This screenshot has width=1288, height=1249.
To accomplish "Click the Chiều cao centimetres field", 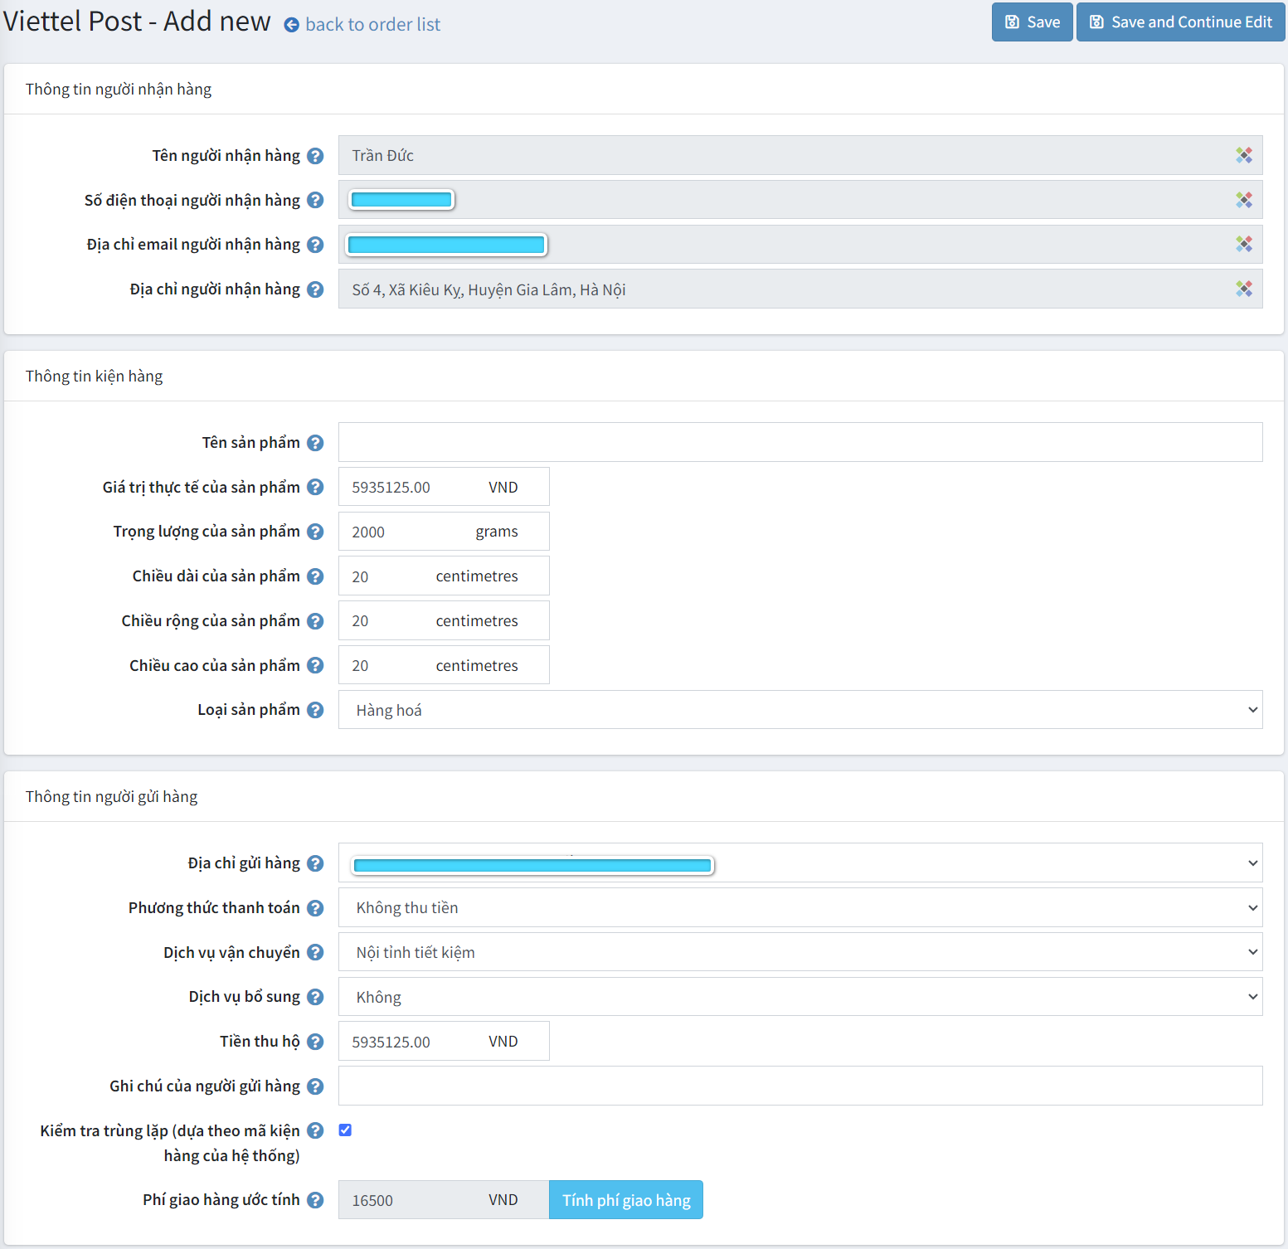I will tap(444, 665).
